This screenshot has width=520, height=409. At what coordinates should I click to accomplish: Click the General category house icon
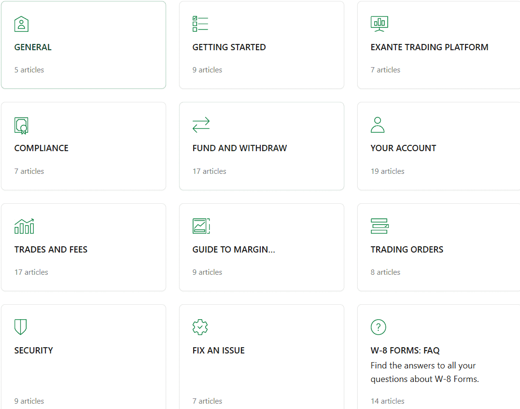pos(21,24)
